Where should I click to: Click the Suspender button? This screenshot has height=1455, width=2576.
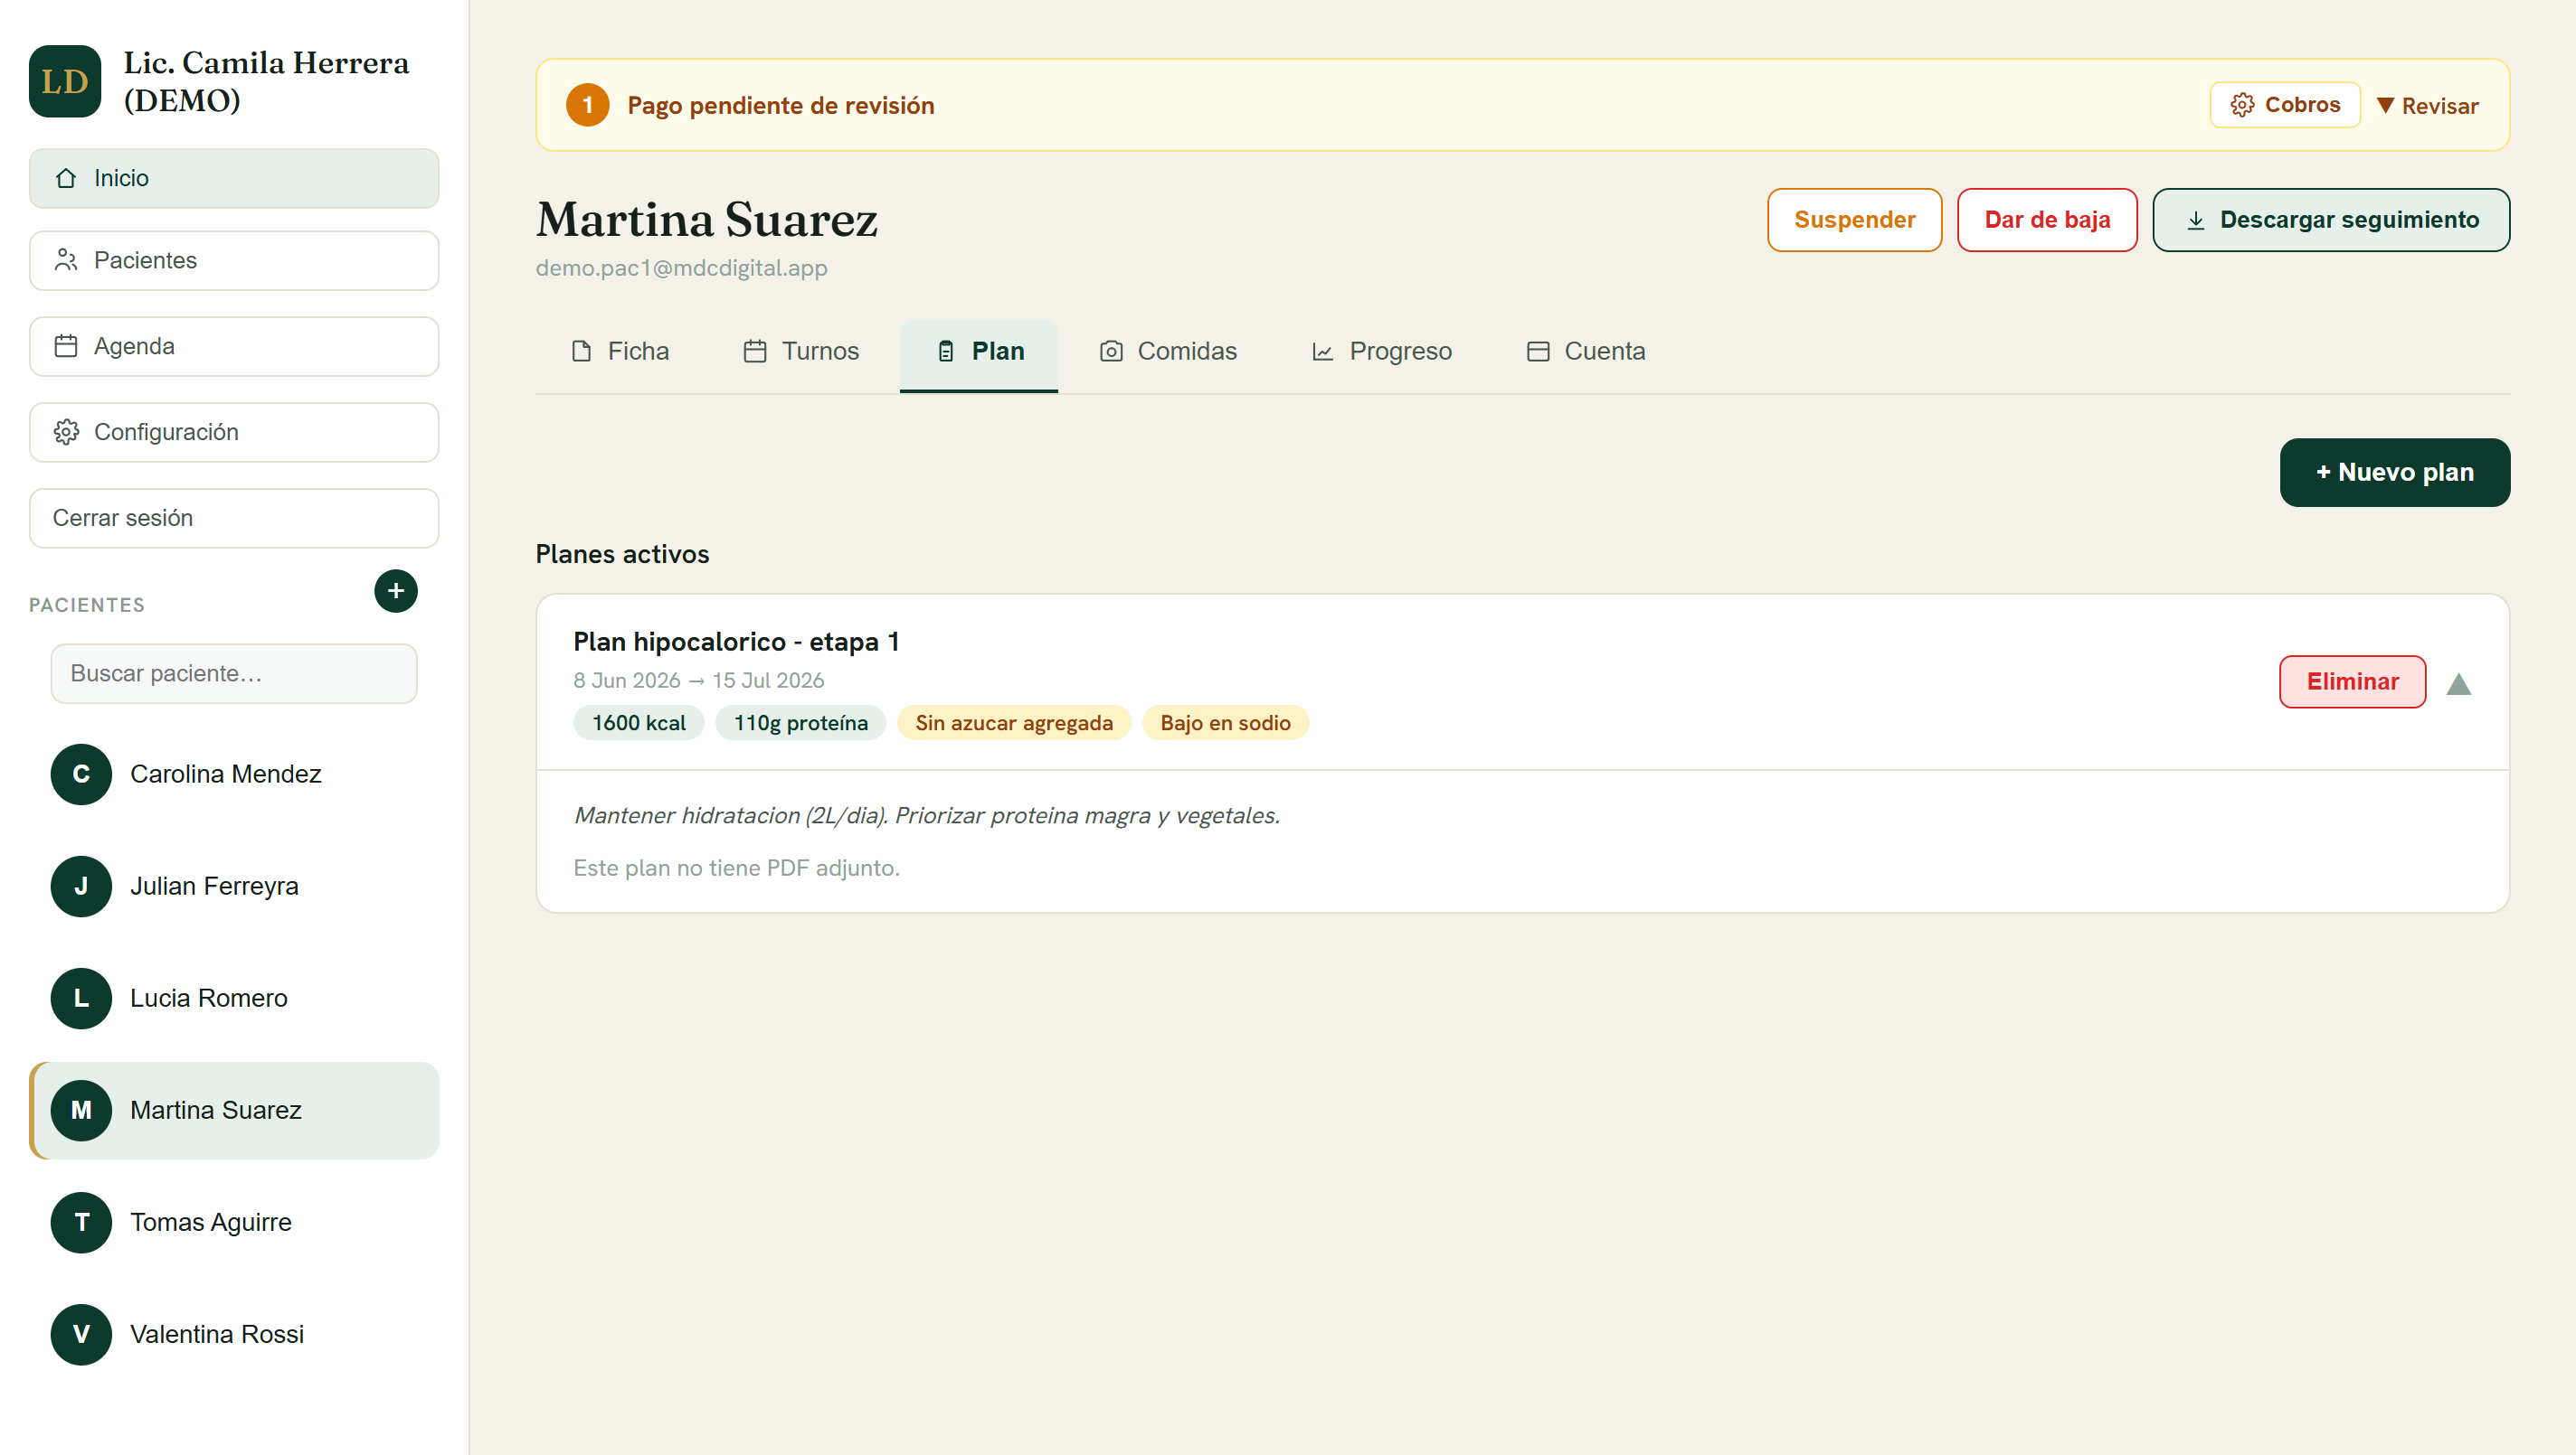coord(1854,220)
